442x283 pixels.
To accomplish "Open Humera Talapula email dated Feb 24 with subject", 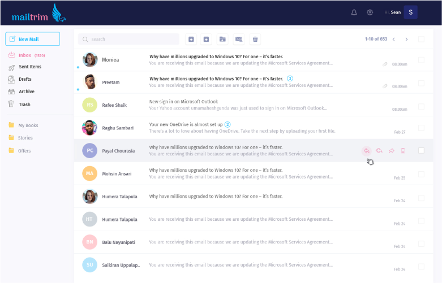I will (254, 197).
